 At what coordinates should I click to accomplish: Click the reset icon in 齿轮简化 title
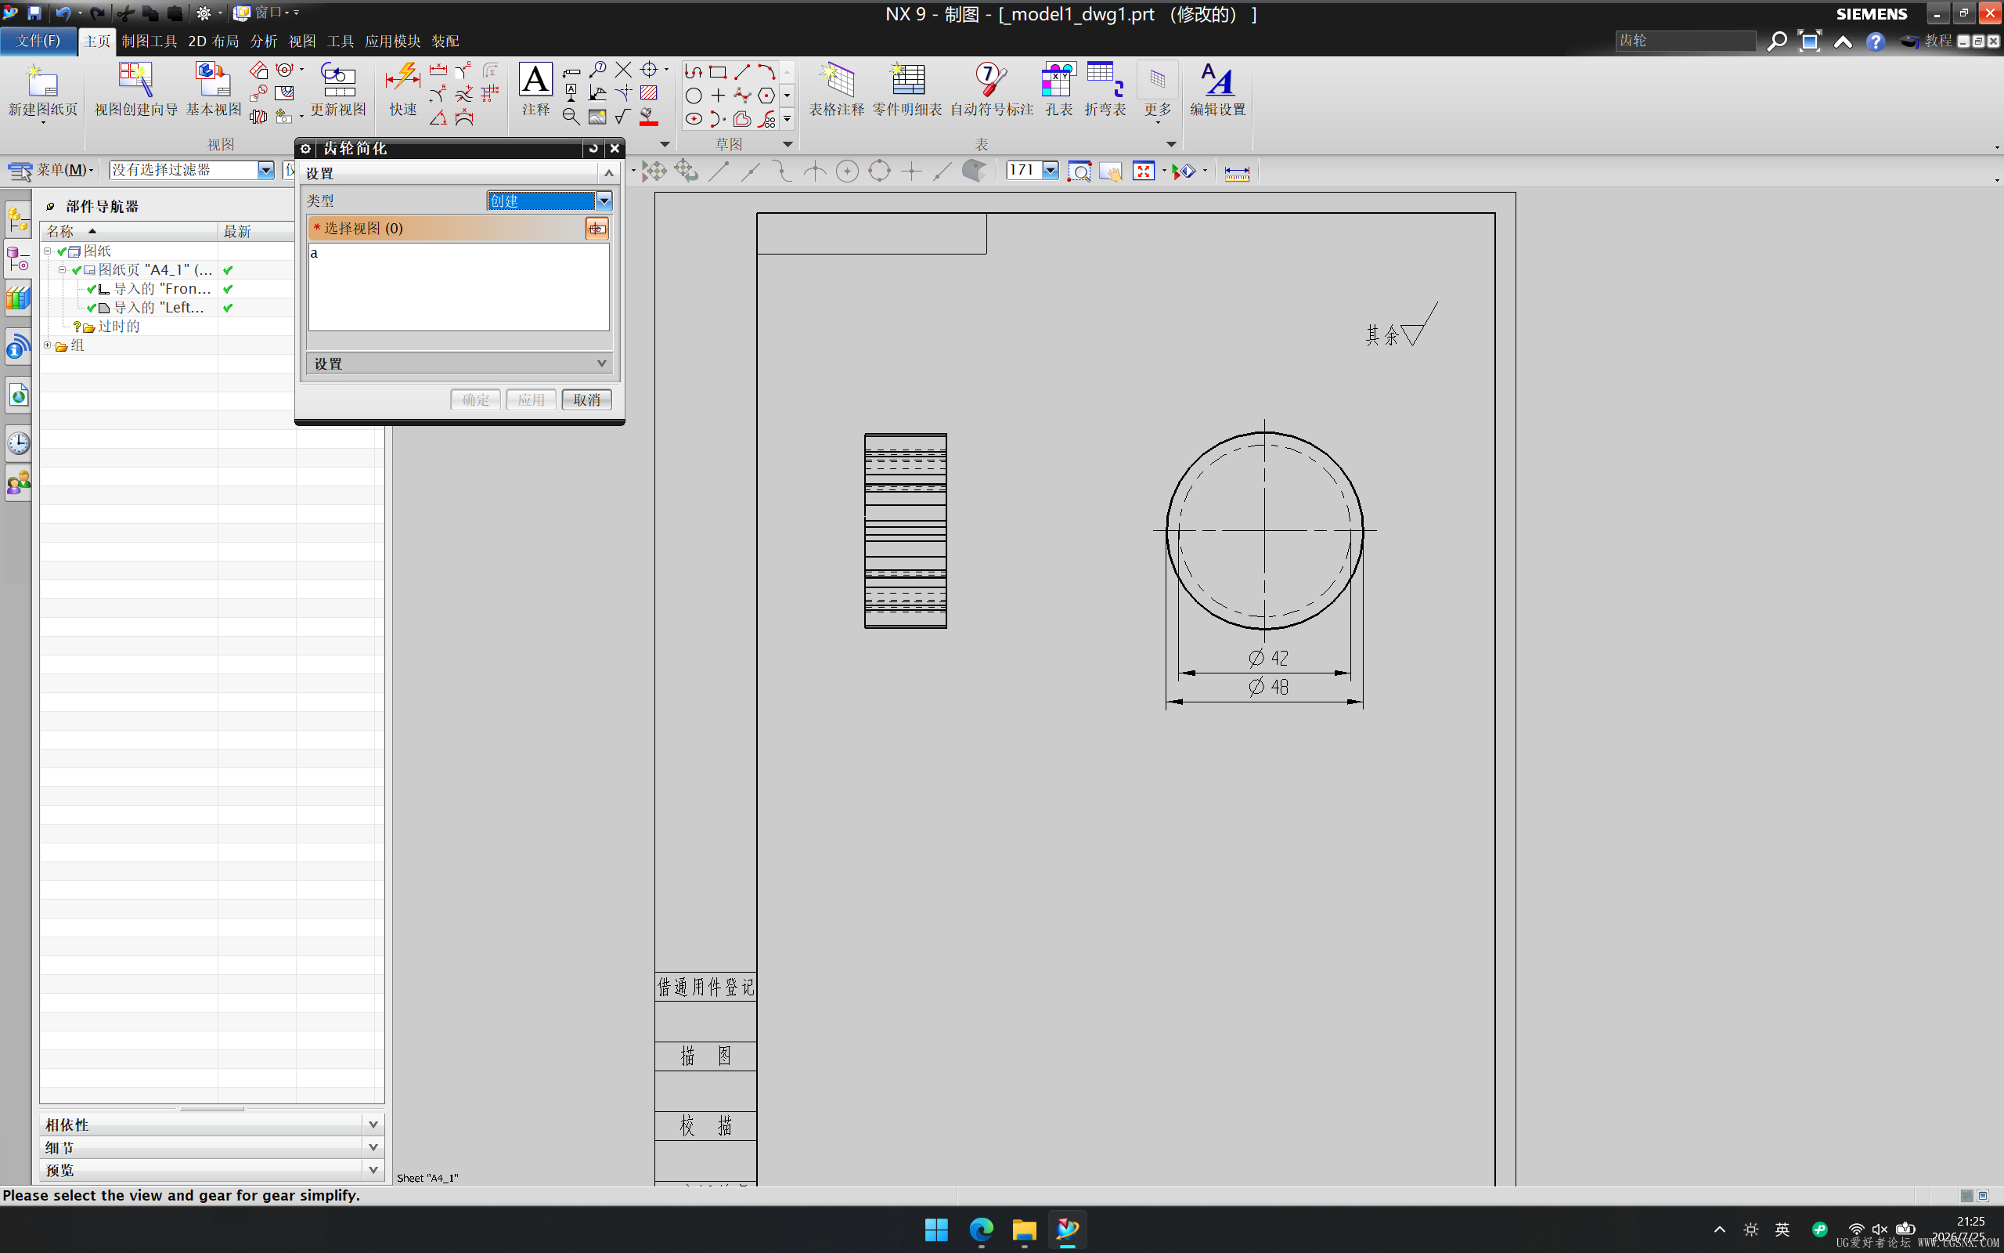click(x=593, y=148)
